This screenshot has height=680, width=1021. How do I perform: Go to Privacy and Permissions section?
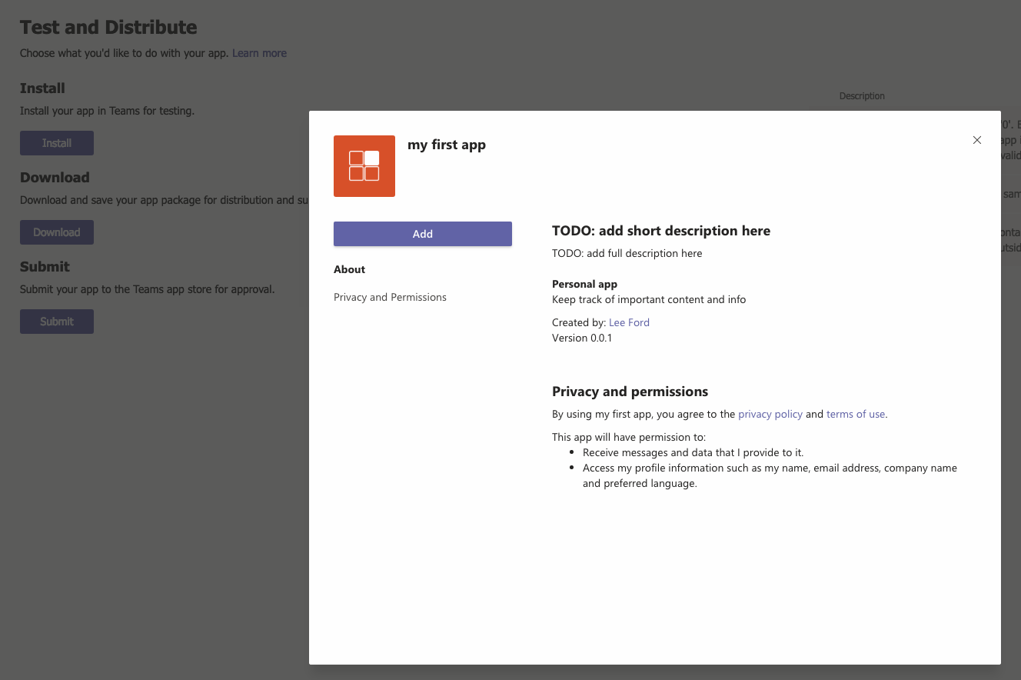click(x=390, y=297)
